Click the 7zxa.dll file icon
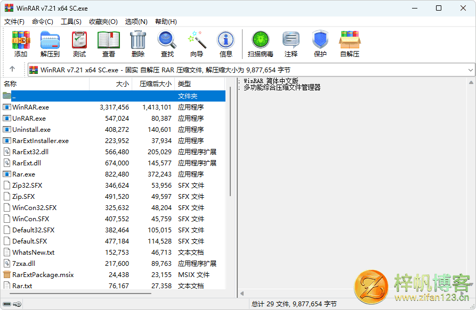Image resolution: width=476 pixels, height=310 pixels. pos(7,263)
